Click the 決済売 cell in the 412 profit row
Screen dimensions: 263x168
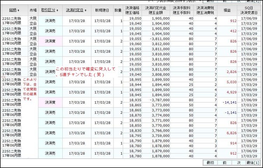50,31
